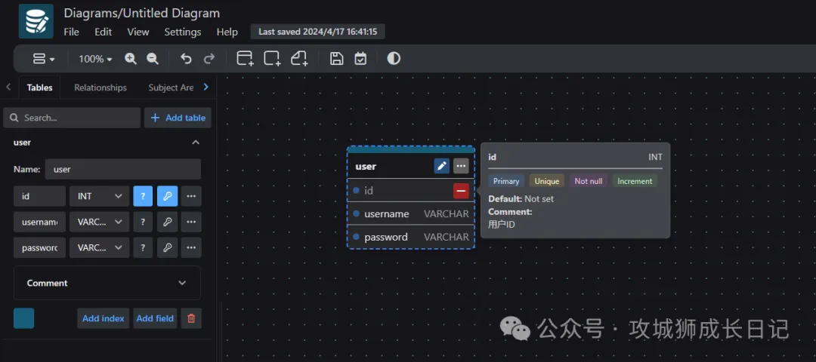Screen dimensions: 816x362
Task: Click the zoom out magnifier icon
Action: [x=152, y=59]
